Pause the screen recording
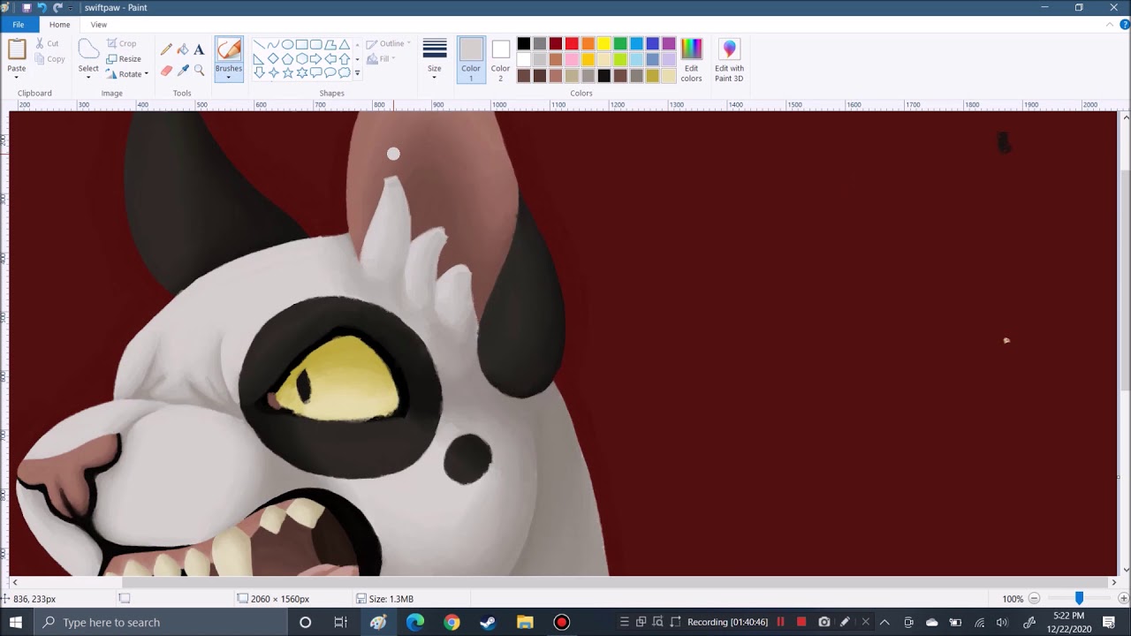Viewport: 1131px width, 636px height. click(x=780, y=622)
